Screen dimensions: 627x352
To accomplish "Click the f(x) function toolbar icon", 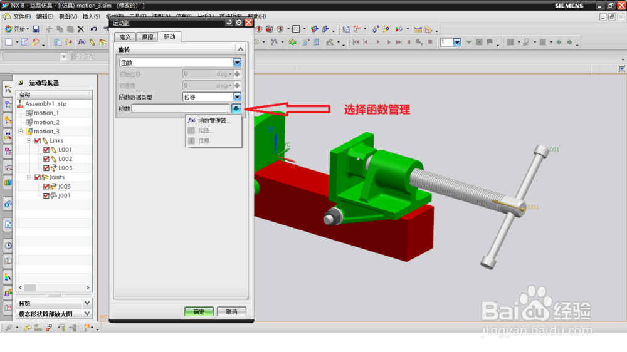I will (82, 42).
